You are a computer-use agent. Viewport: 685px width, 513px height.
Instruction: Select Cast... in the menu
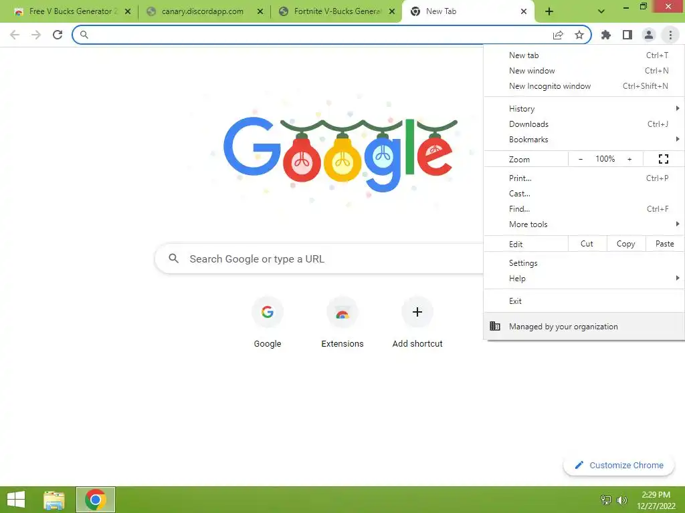[583, 194]
